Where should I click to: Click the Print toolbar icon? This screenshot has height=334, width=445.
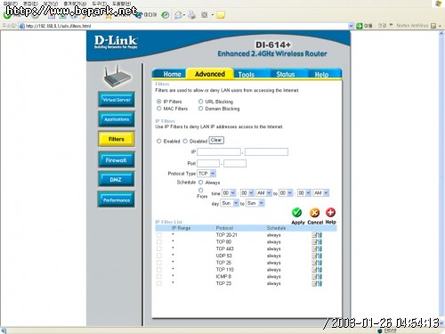pos(192,15)
